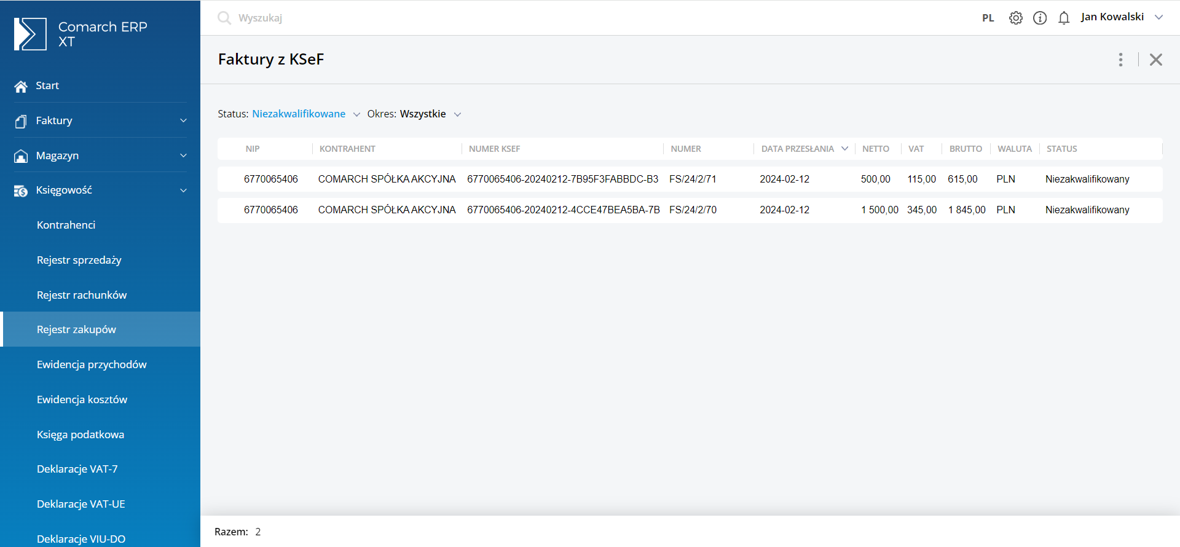This screenshot has height=547, width=1180.
Task: Click the Start home icon
Action: coord(21,86)
